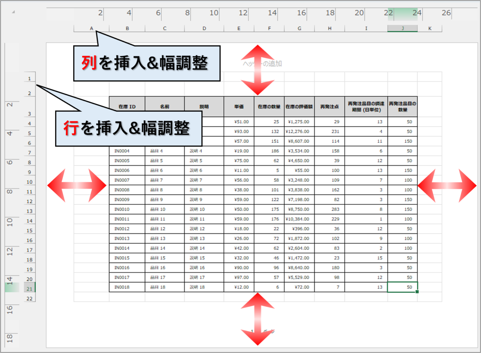Select the highlighted row 21 header
The width and height of the screenshot is (481, 353).
(x=29, y=289)
